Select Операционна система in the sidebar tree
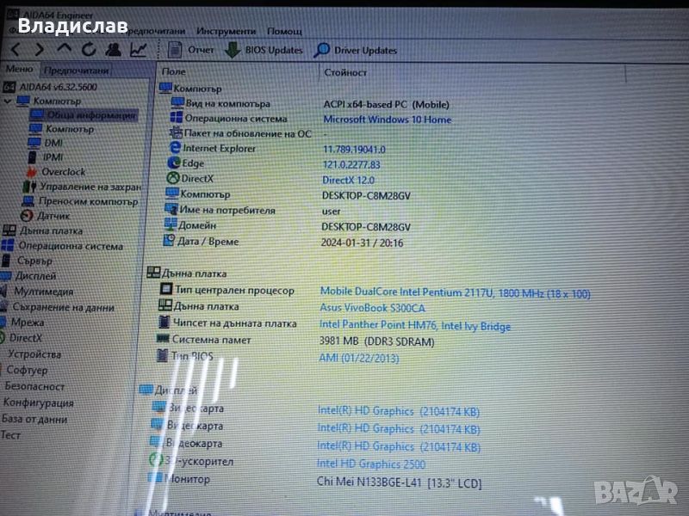This screenshot has height=516, width=689. click(x=62, y=246)
